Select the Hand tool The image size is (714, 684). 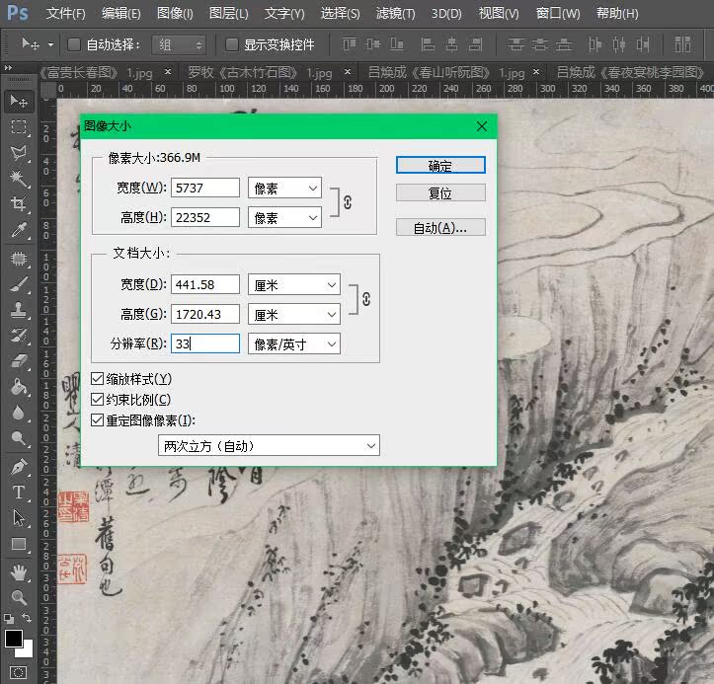click(x=19, y=571)
